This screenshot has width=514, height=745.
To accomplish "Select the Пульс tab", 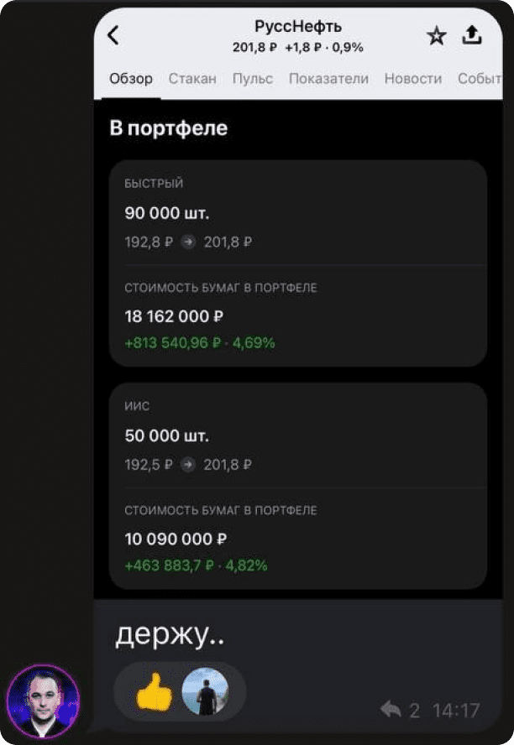I will coord(253,79).
